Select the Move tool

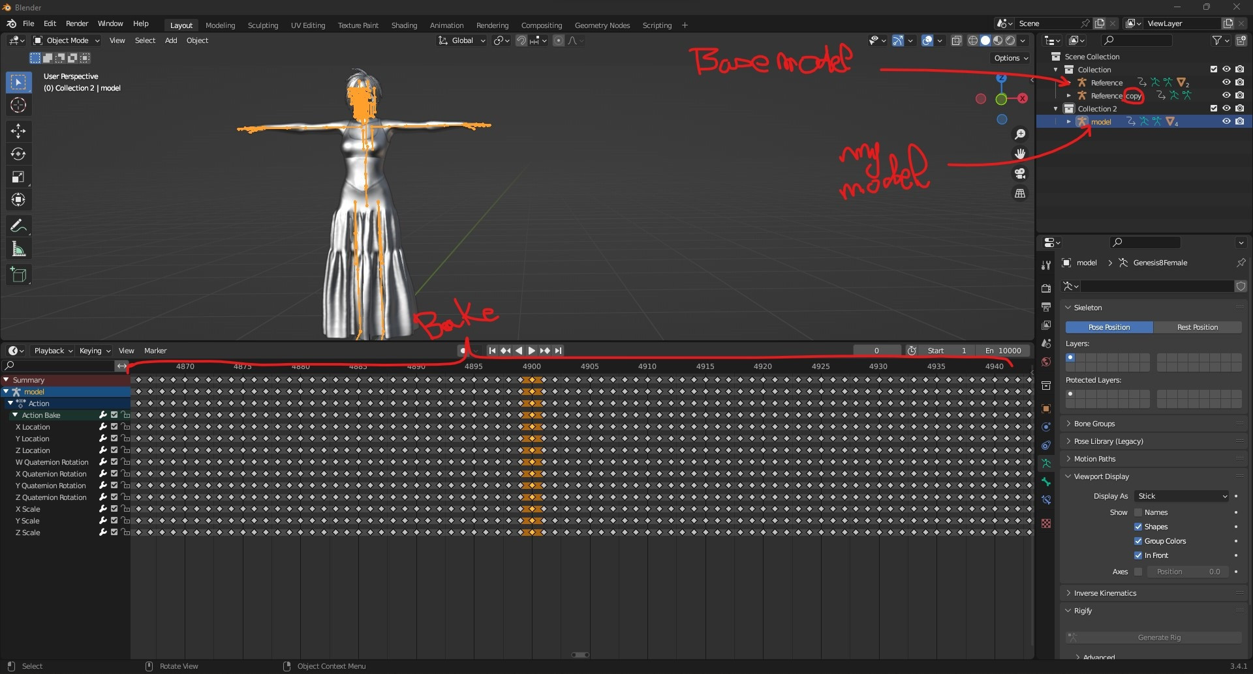point(18,131)
